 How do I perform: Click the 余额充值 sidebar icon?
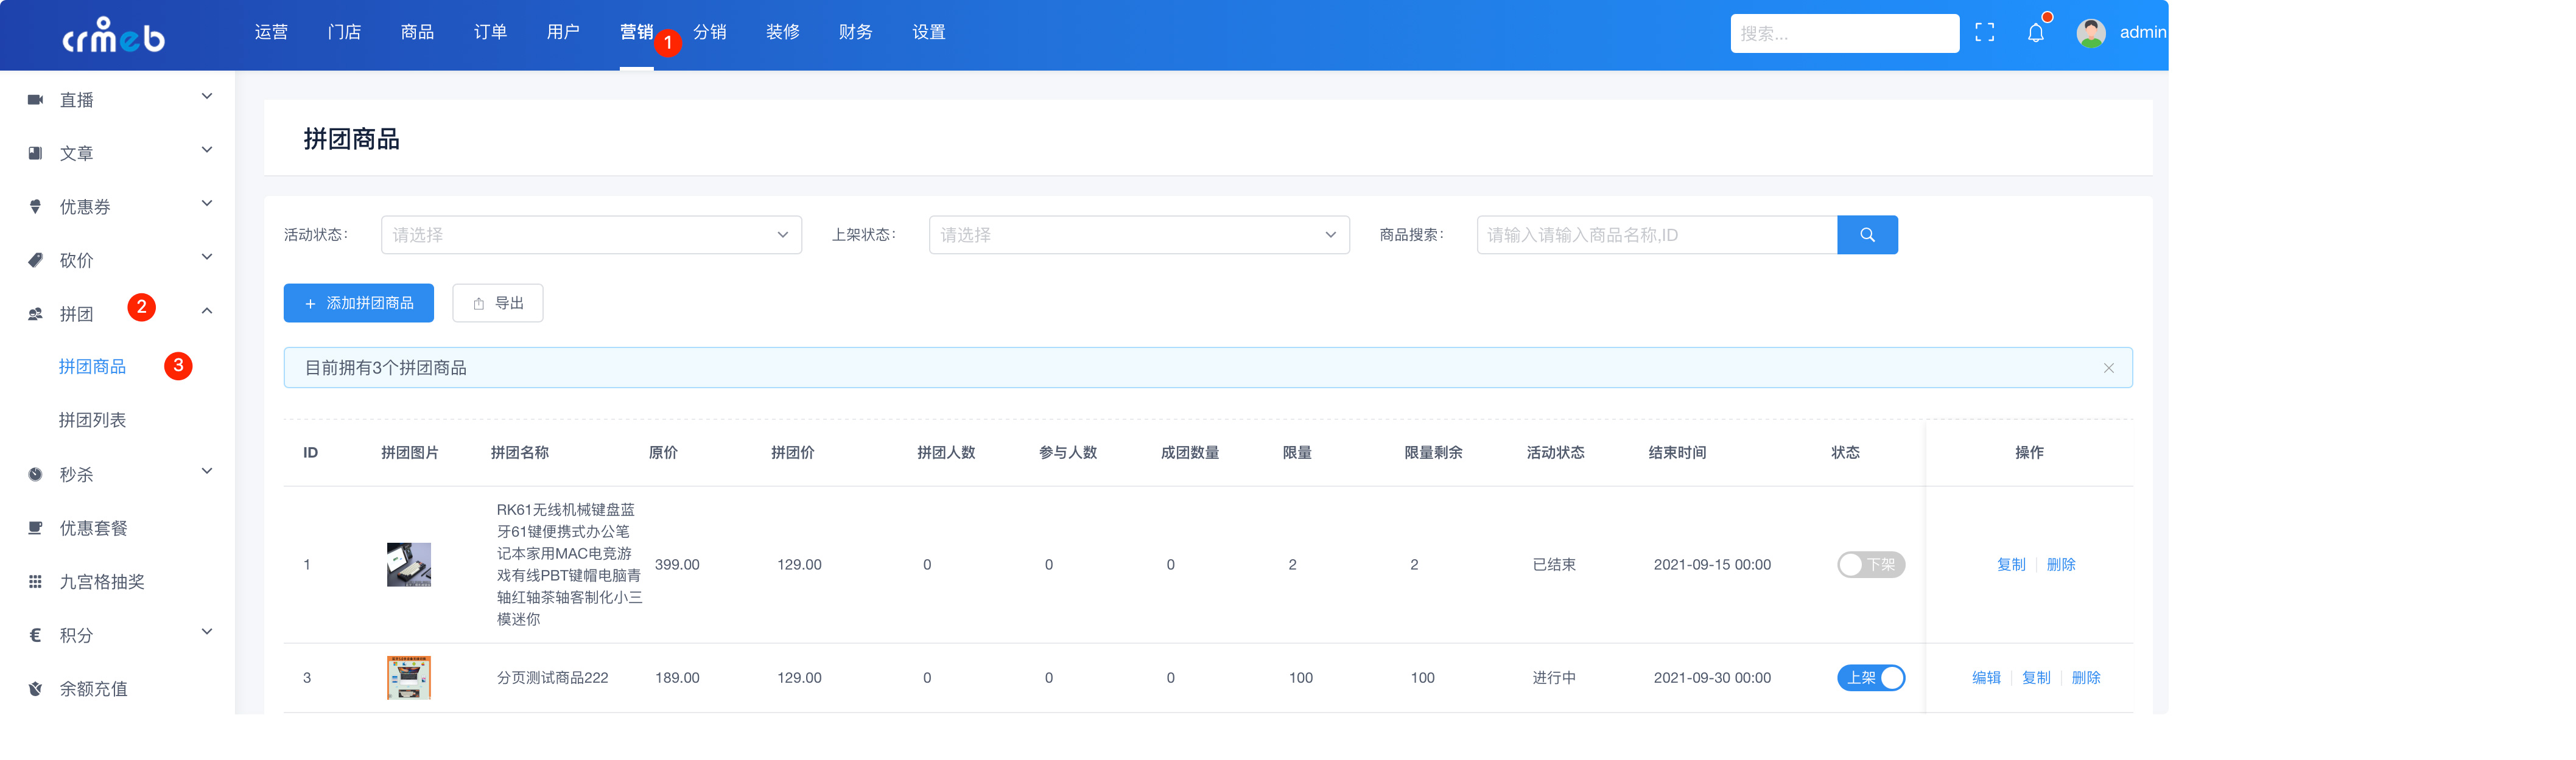click(x=35, y=688)
